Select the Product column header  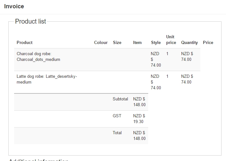coord(25,42)
